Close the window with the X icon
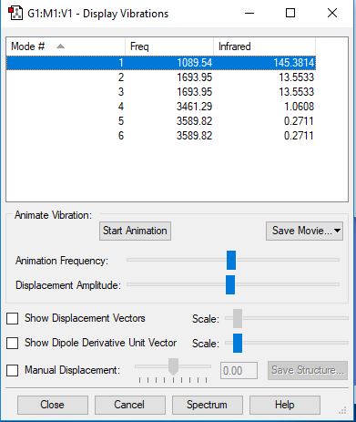The image size is (356, 422). click(332, 13)
